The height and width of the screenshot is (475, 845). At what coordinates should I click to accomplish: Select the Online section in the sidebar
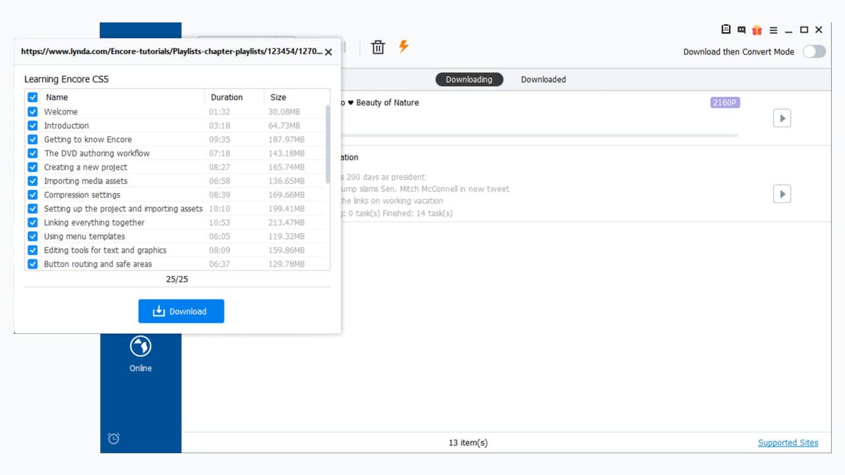pos(140,353)
